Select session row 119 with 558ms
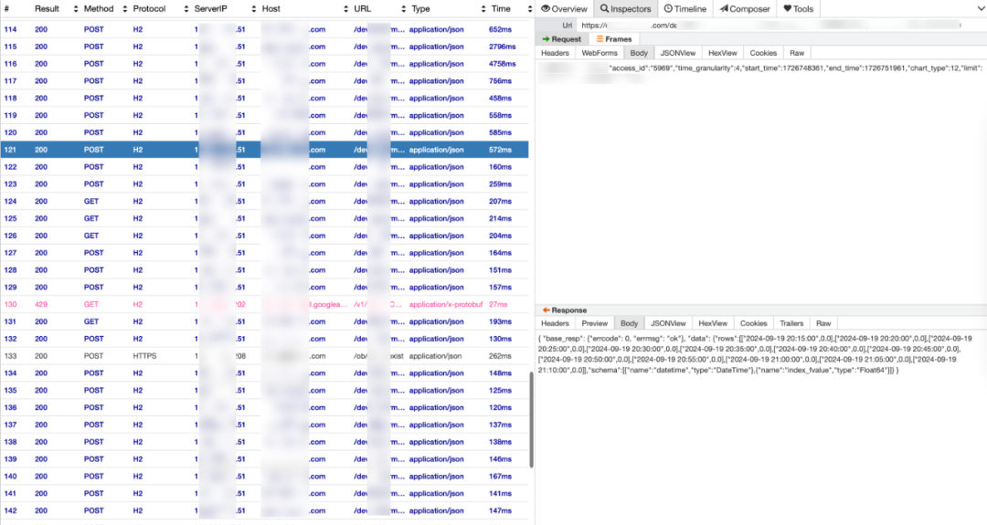Viewport: 987px width, 525px height. (x=264, y=115)
